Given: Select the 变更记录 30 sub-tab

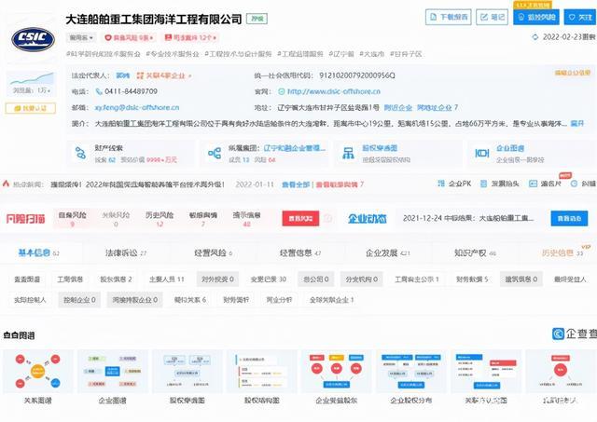Looking at the screenshot, I should pos(268,279).
